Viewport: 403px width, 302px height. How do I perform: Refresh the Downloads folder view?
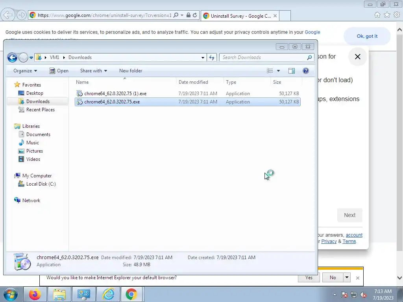211,57
